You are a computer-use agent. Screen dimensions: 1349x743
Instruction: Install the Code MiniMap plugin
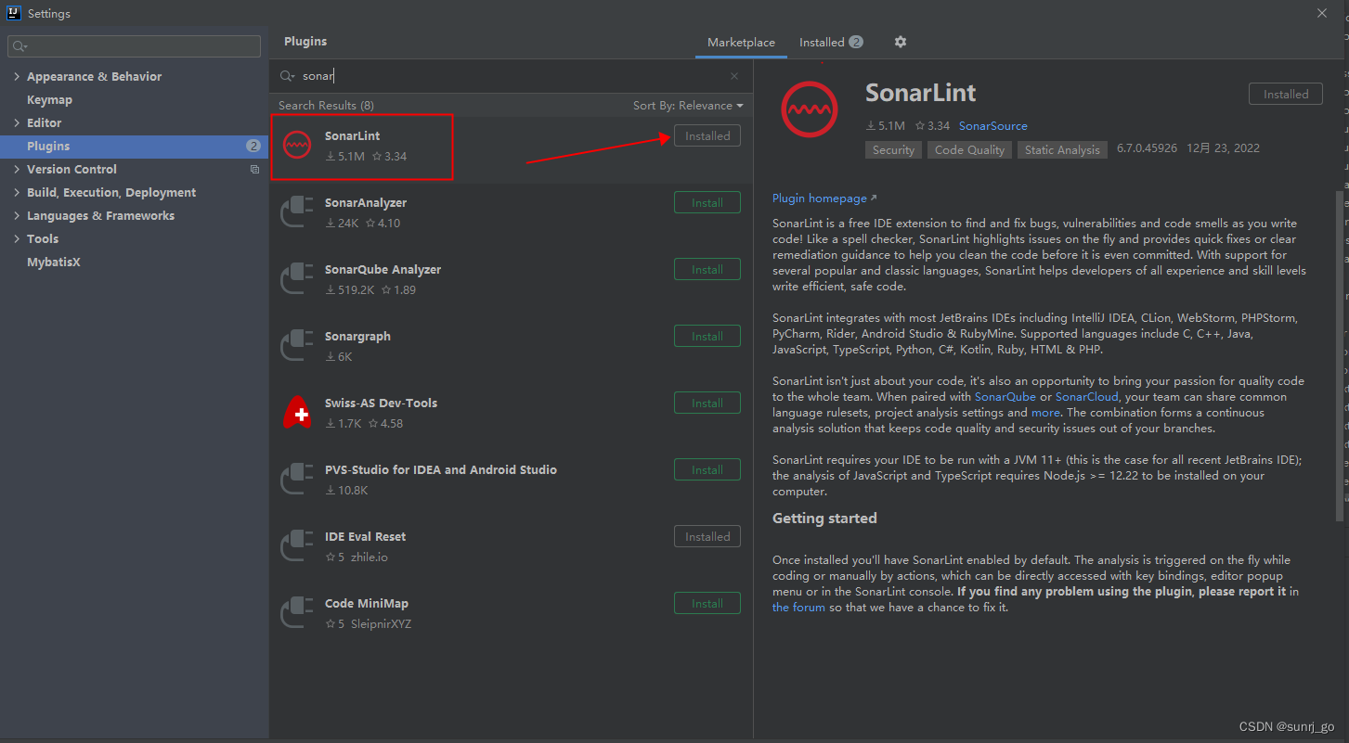point(707,604)
